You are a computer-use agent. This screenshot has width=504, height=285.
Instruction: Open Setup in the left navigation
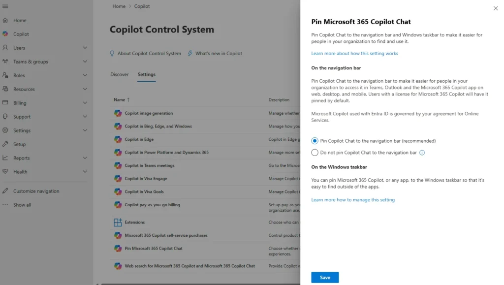pos(19,144)
